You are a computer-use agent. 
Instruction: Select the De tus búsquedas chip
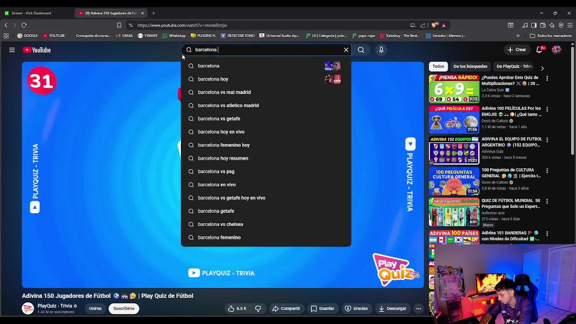[x=470, y=67]
